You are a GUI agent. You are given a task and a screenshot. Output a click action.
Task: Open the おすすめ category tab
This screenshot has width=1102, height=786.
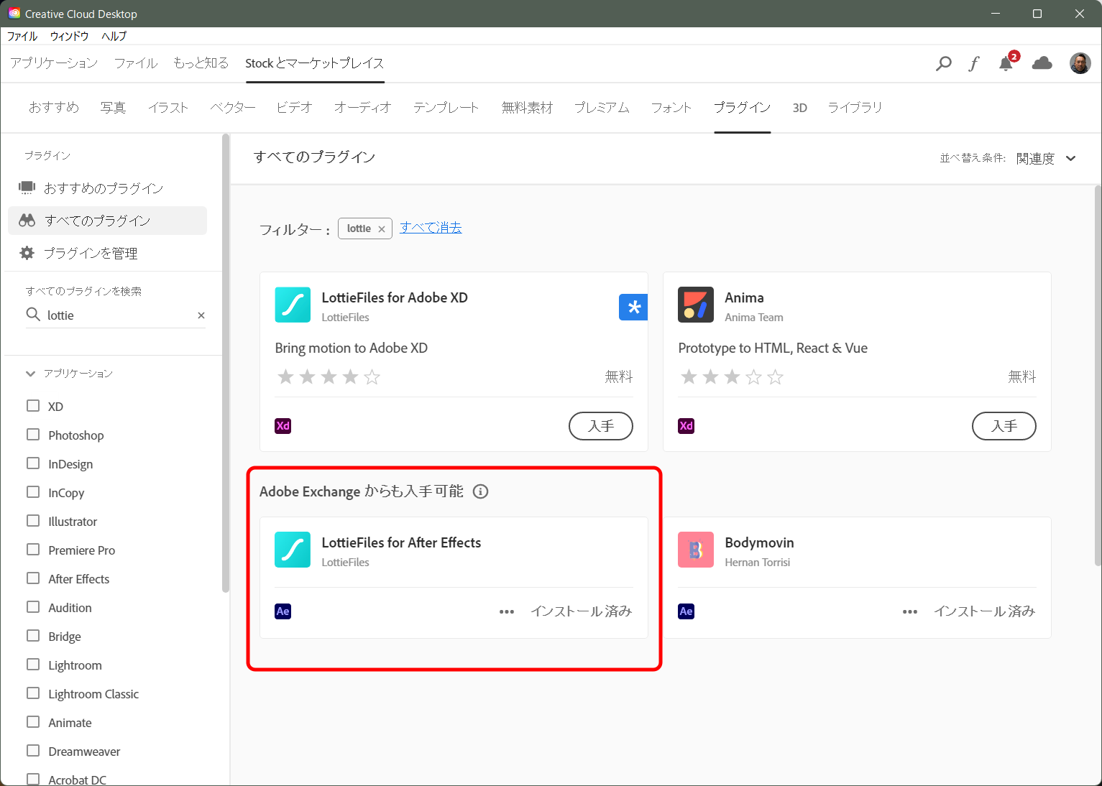[x=54, y=108]
